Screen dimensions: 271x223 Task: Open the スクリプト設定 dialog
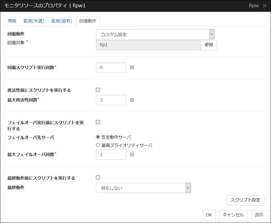pos(246,200)
